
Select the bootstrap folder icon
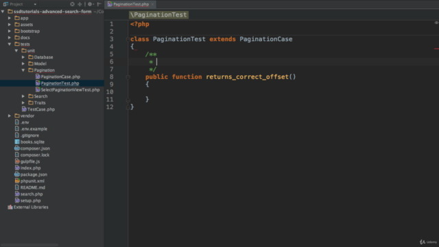(17, 31)
